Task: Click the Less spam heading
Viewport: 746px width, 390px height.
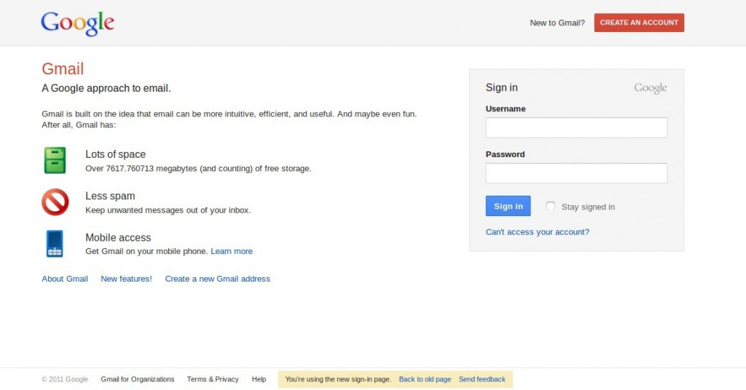Action: 111,196
